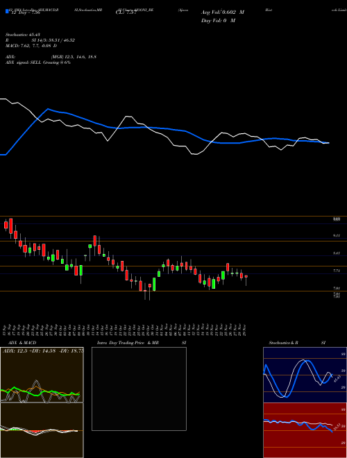Click the 'Stochastics: 45.48' readout
This screenshot has height=458, width=347.
click(x=22, y=35)
